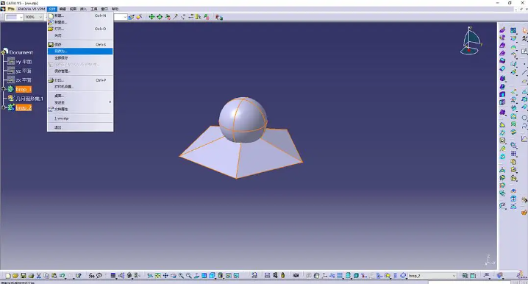
Task: Choose 文档属性 menu entry
Action: tap(80, 109)
